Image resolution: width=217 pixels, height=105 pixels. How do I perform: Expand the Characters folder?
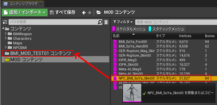pos(6,38)
